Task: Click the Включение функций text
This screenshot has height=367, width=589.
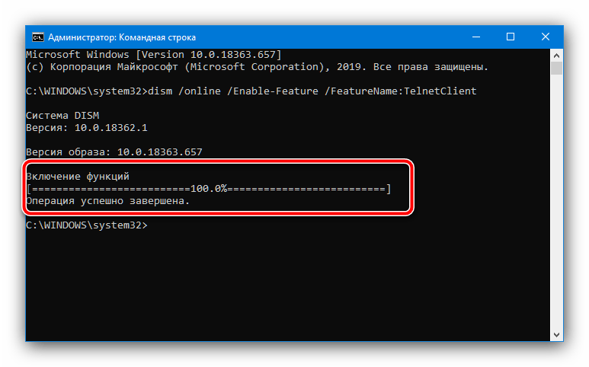Action: point(78,177)
